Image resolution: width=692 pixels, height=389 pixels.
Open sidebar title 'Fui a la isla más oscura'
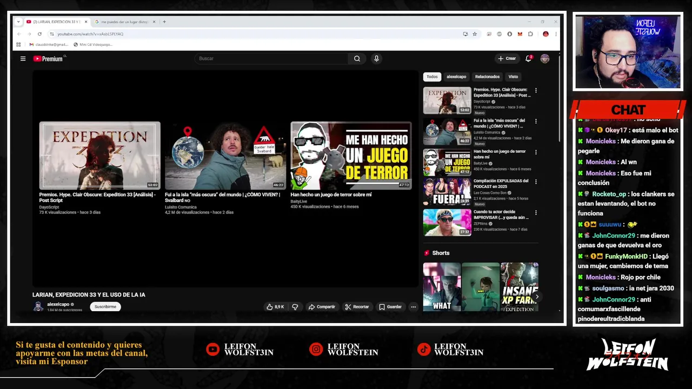(499, 123)
